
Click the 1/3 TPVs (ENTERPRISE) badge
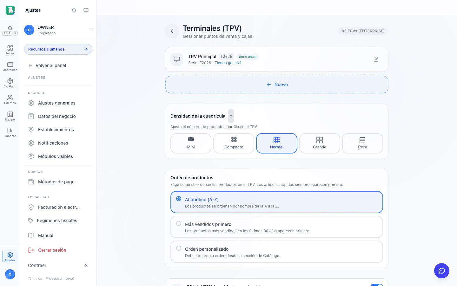point(363,31)
